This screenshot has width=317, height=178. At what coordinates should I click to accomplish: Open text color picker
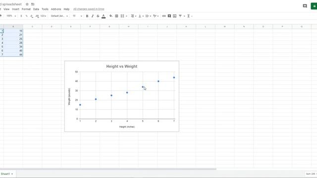point(104,16)
